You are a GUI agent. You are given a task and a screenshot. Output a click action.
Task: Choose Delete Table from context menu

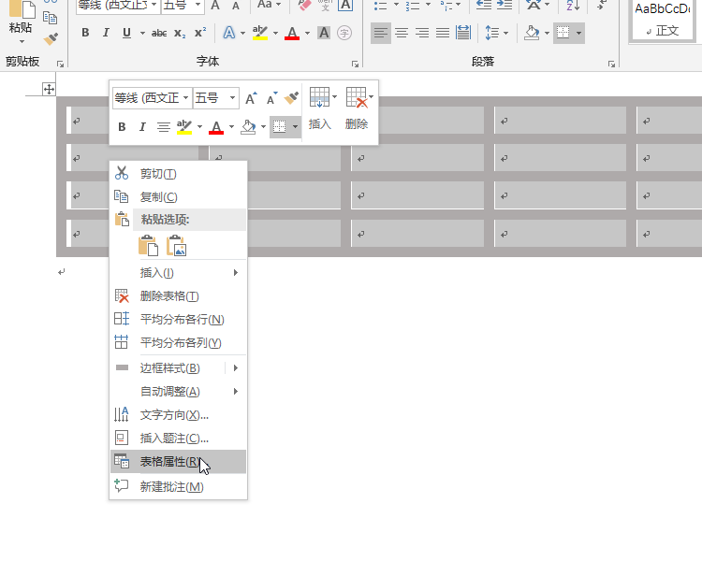[178, 296]
